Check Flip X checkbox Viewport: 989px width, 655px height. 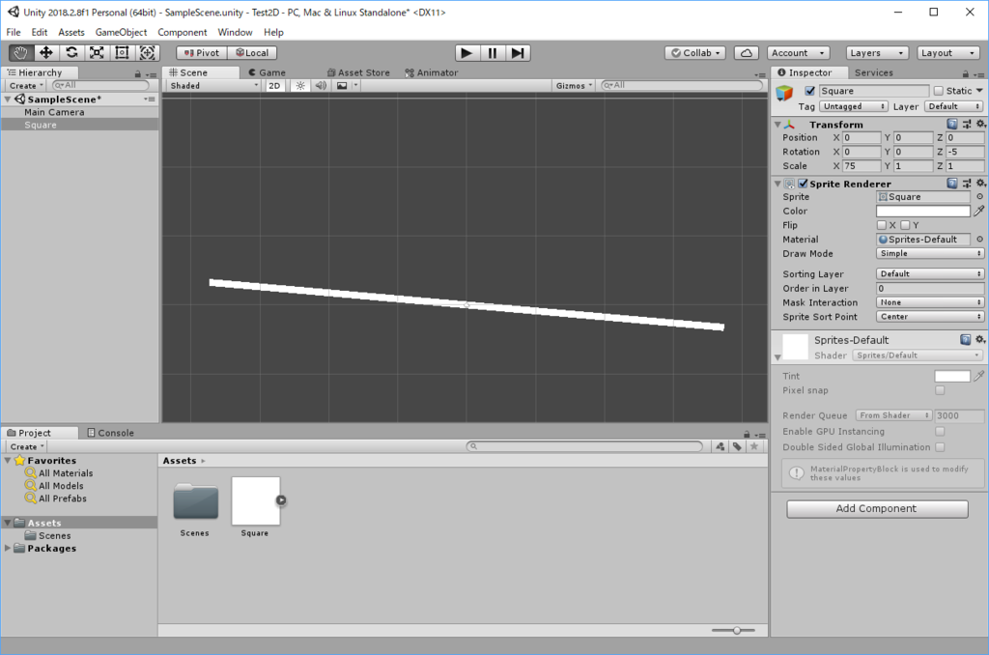click(x=882, y=225)
